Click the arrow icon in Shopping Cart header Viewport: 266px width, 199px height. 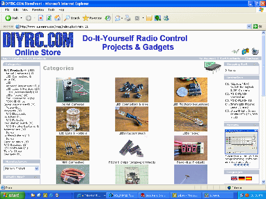tap(254, 64)
